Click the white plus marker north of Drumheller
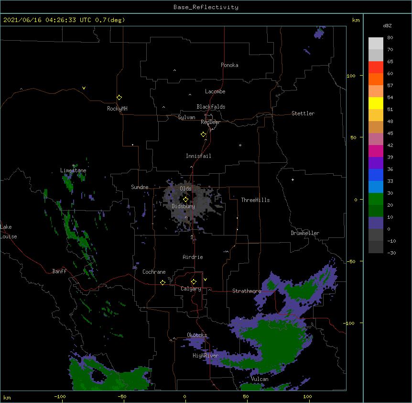The width and height of the screenshot is (412, 403). (x=293, y=179)
